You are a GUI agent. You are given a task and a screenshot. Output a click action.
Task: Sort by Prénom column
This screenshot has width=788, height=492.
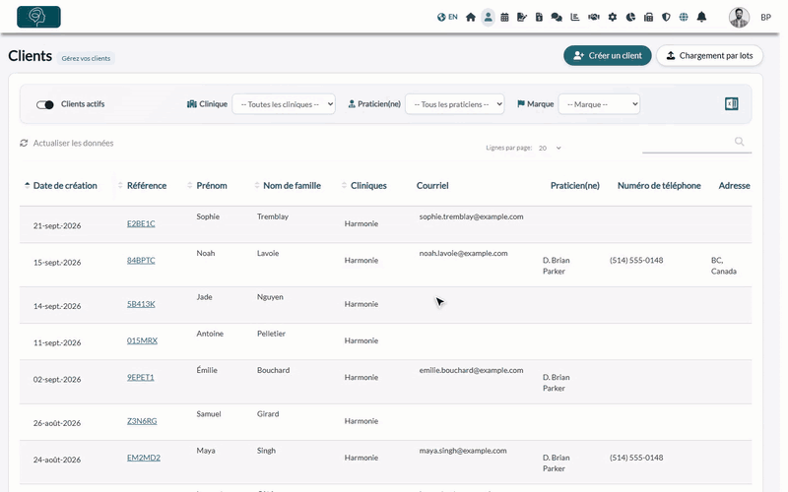click(212, 186)
